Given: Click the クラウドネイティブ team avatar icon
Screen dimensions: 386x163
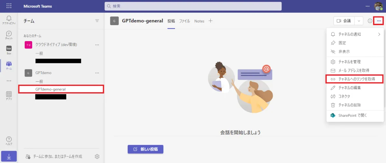Looking at the screenshot, I should pos(28,45).
